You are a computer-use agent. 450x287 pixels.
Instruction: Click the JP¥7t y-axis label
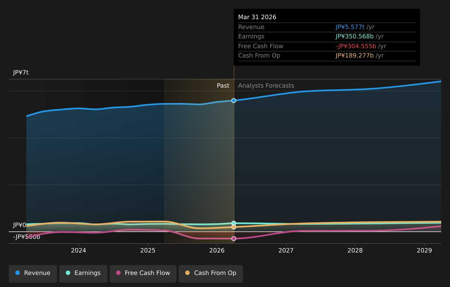point(21,73)
